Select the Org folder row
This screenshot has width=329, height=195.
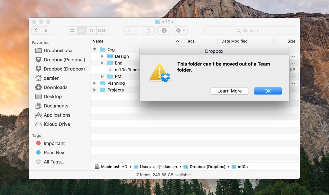115,50
